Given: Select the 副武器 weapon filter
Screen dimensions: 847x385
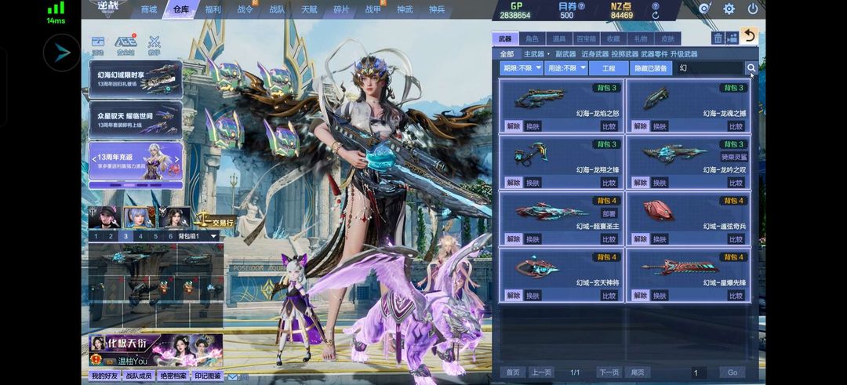Looking at the screenshot, I should click(565, 54).
